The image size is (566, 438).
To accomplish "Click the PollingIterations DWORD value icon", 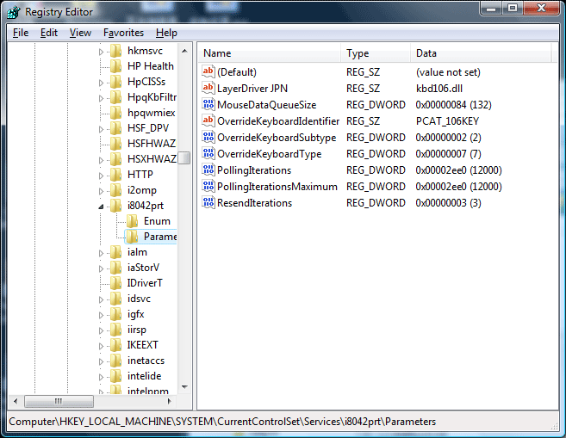I will click(208, 170).
